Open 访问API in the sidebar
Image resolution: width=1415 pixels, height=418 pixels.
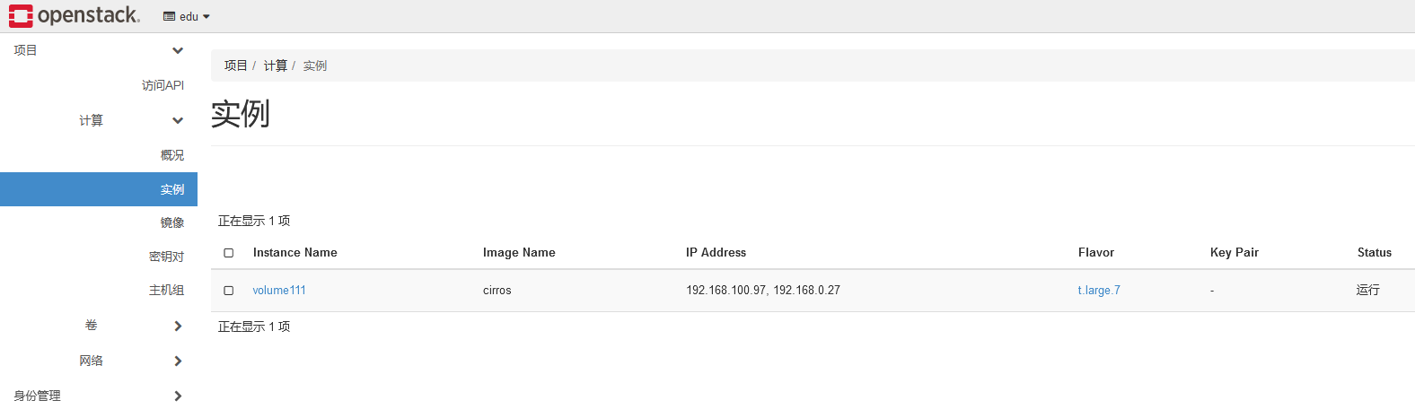pyautogui.click(x=163, y=85)
